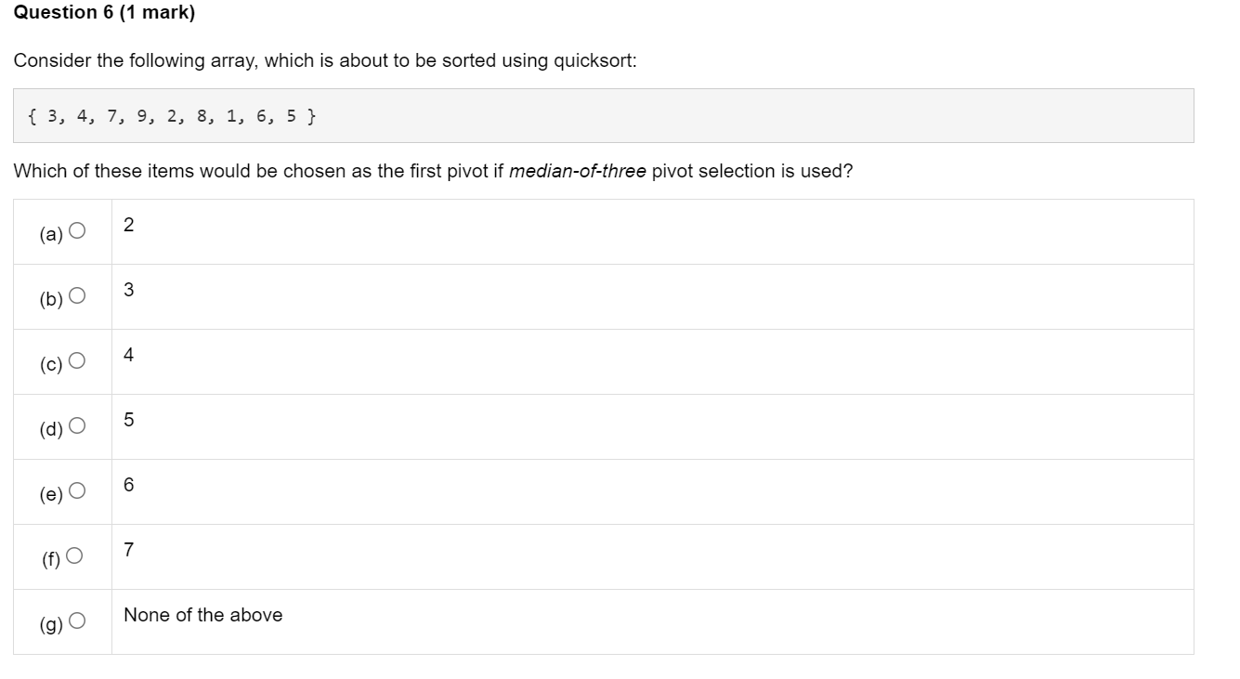Image resolution: width=1240 pixels, height=679 pixels.
Task: Click the 'None of the above' answer text
Action: point(202,615)
